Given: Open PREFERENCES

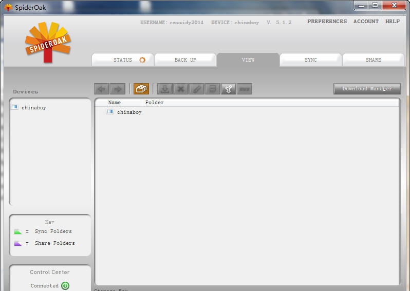Looking at the screenshot, I should (327, 22).
